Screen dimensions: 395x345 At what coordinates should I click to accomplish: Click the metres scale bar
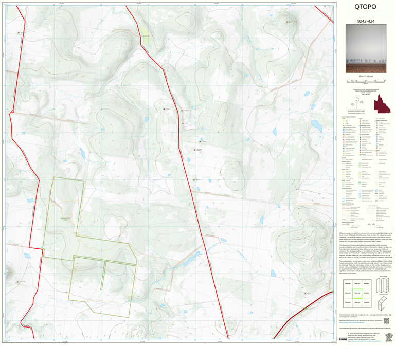(x=366, y=81)
